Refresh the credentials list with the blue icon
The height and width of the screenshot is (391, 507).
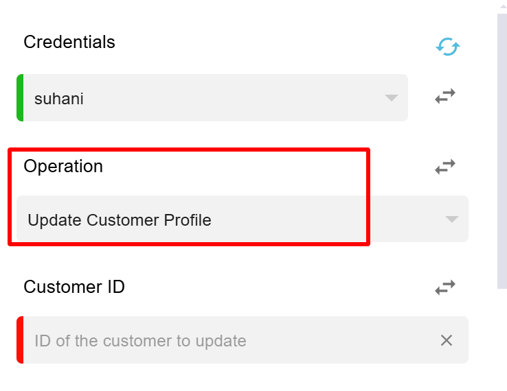447,47
